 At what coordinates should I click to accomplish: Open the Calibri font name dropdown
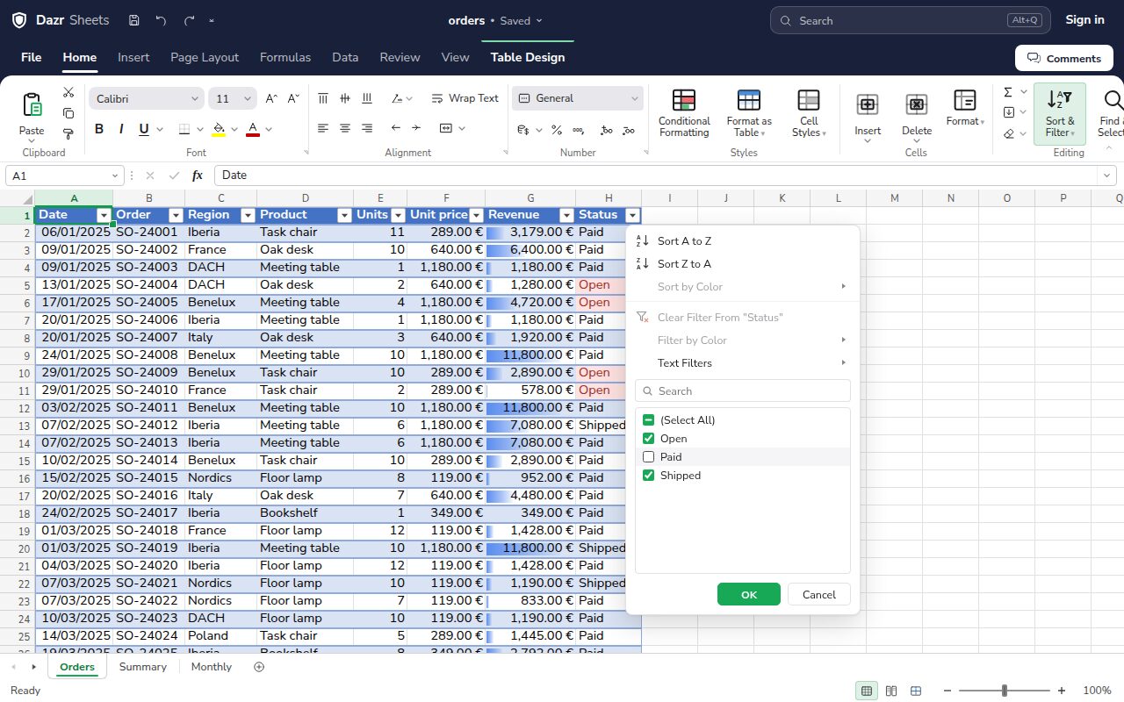pyautogui.click(x=147, y=98)
